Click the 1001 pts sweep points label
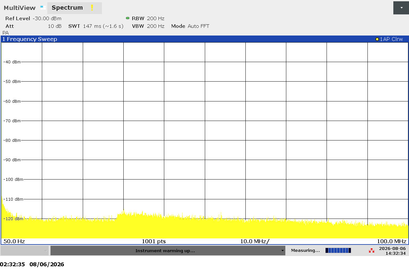 (154, 241)
